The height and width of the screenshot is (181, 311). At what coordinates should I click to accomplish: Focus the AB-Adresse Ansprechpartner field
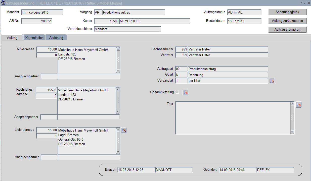tap(89, 76)
